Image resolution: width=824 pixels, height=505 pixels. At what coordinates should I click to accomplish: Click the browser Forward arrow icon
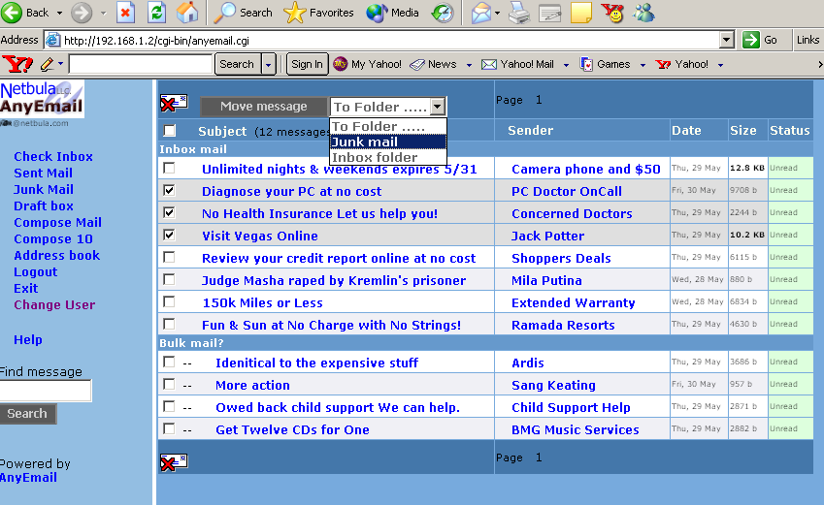[x=82, y=12]
